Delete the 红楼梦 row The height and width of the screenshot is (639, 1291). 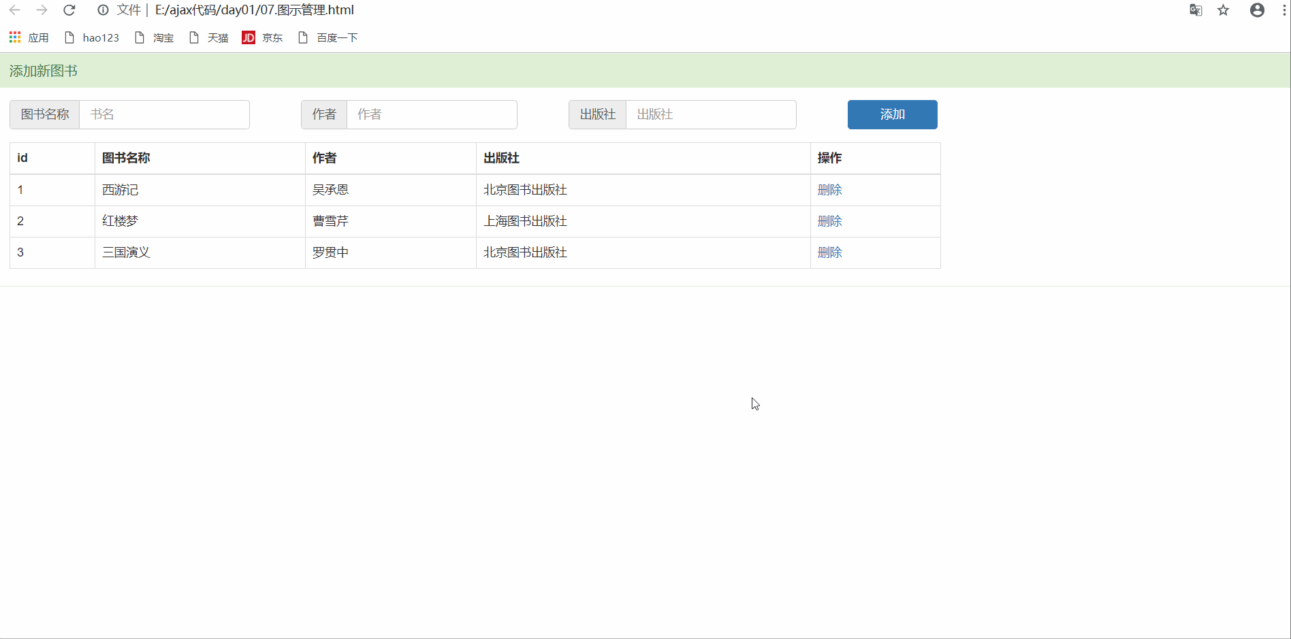pos(830,221)
